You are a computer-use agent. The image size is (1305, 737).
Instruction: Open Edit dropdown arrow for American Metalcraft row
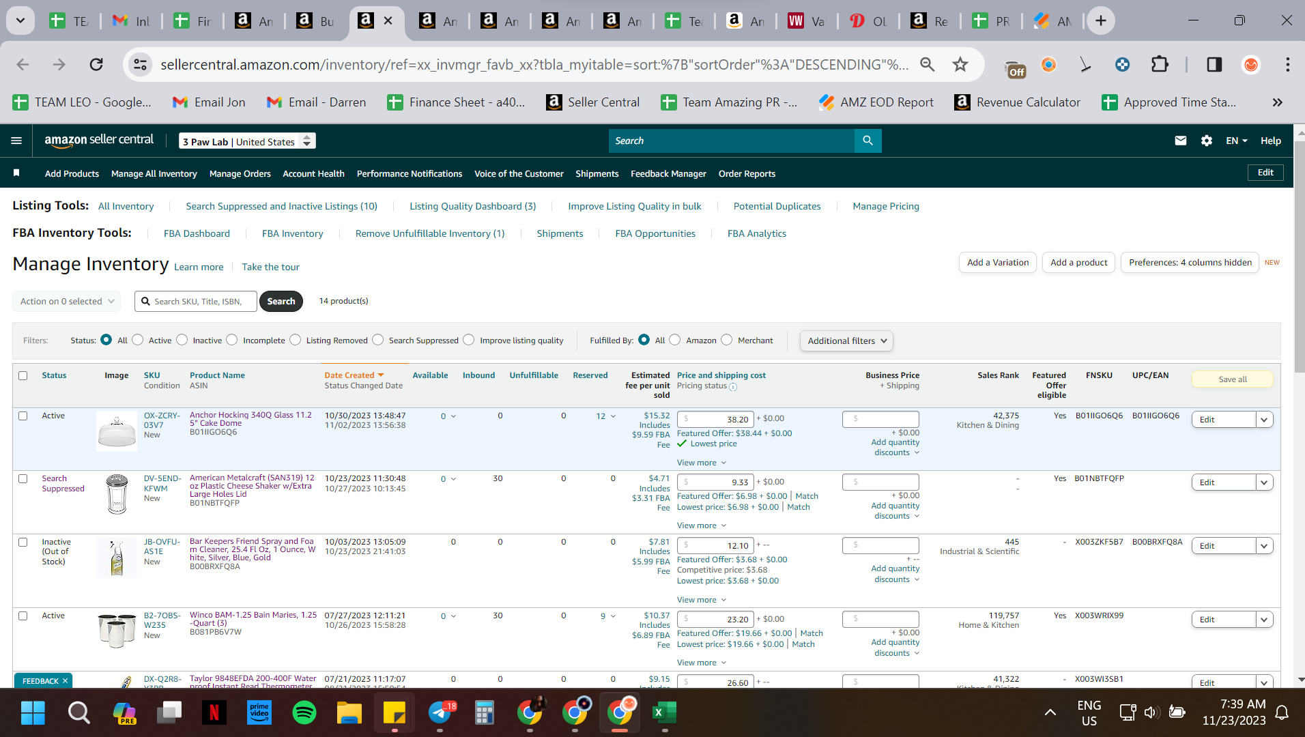tap(1264, 482)
